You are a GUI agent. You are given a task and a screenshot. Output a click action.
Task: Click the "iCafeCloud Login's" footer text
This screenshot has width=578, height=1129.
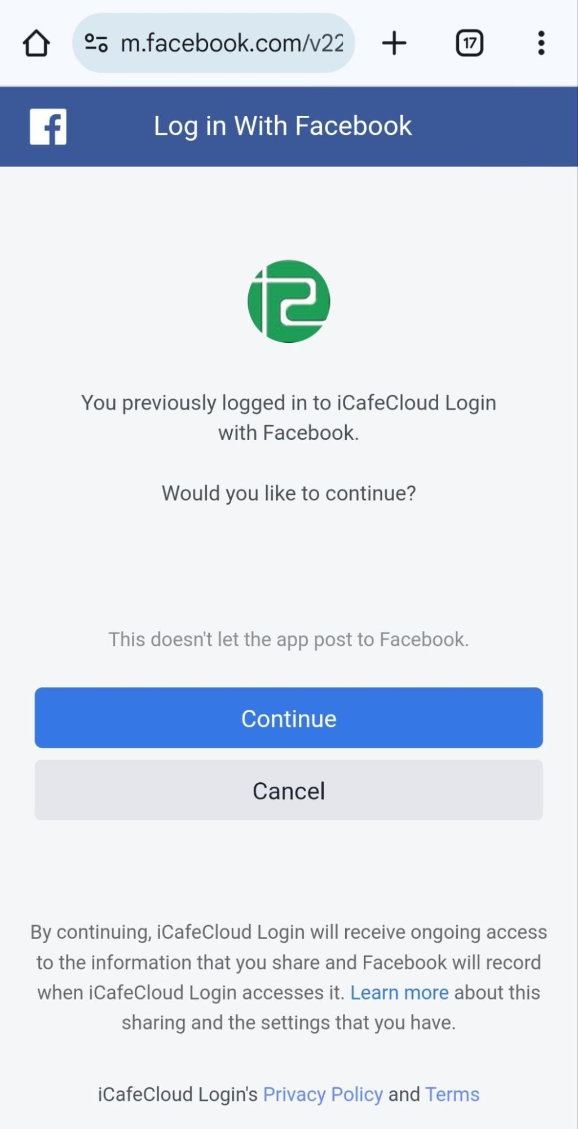click(178, 1094)
